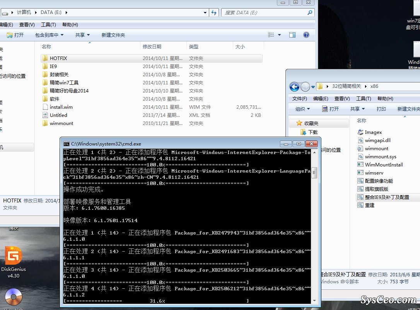The image size is (420, 310).
Task: Click the refresh icon beside the address bar
Action: pyautogui.click(x=214, y=13)
